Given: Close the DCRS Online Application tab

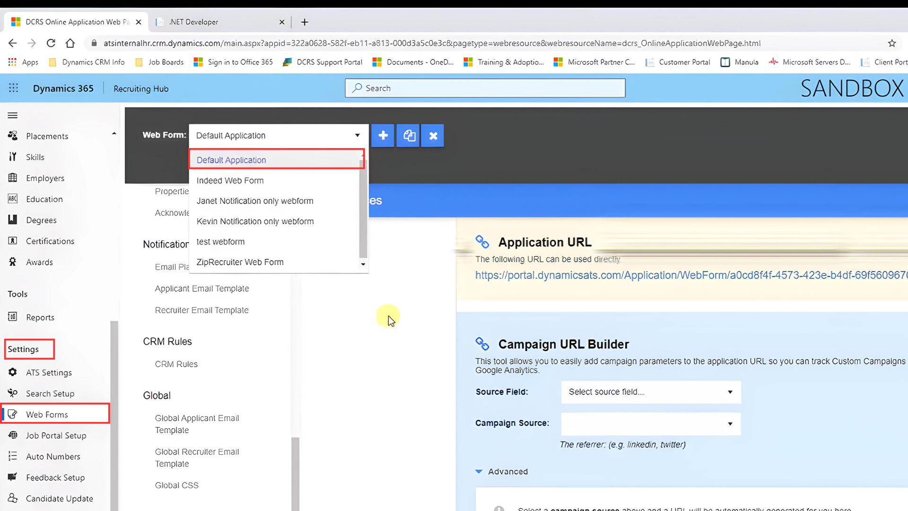Looking at the screenshot, I should point(138,22).
